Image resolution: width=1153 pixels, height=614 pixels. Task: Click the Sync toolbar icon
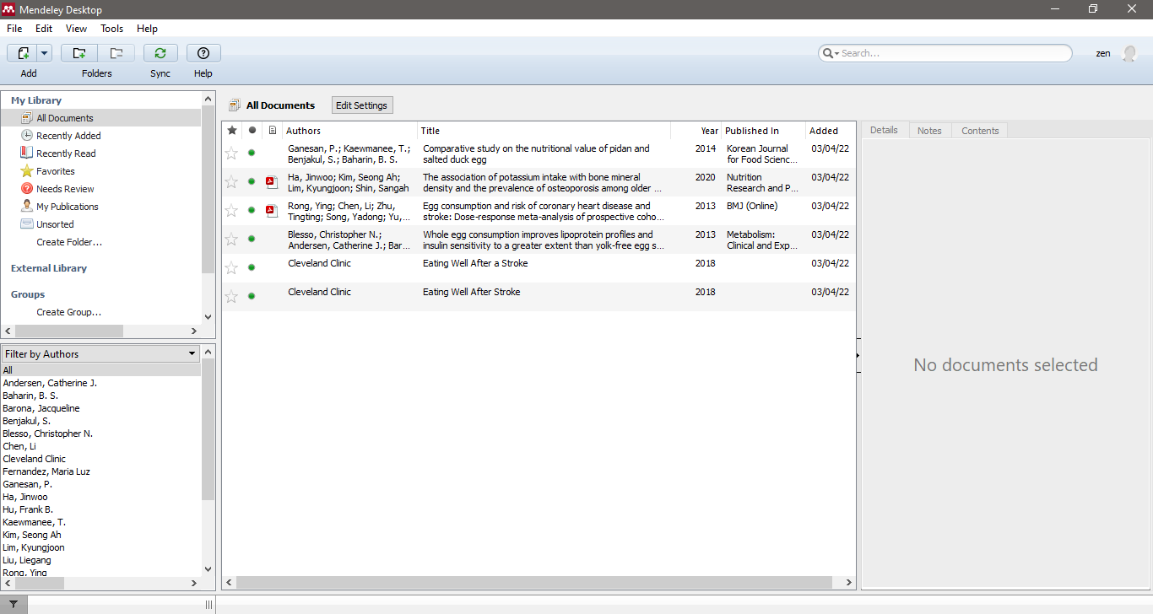click(x=160, y=53)
